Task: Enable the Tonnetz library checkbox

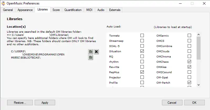Action: tap(142, 36)
